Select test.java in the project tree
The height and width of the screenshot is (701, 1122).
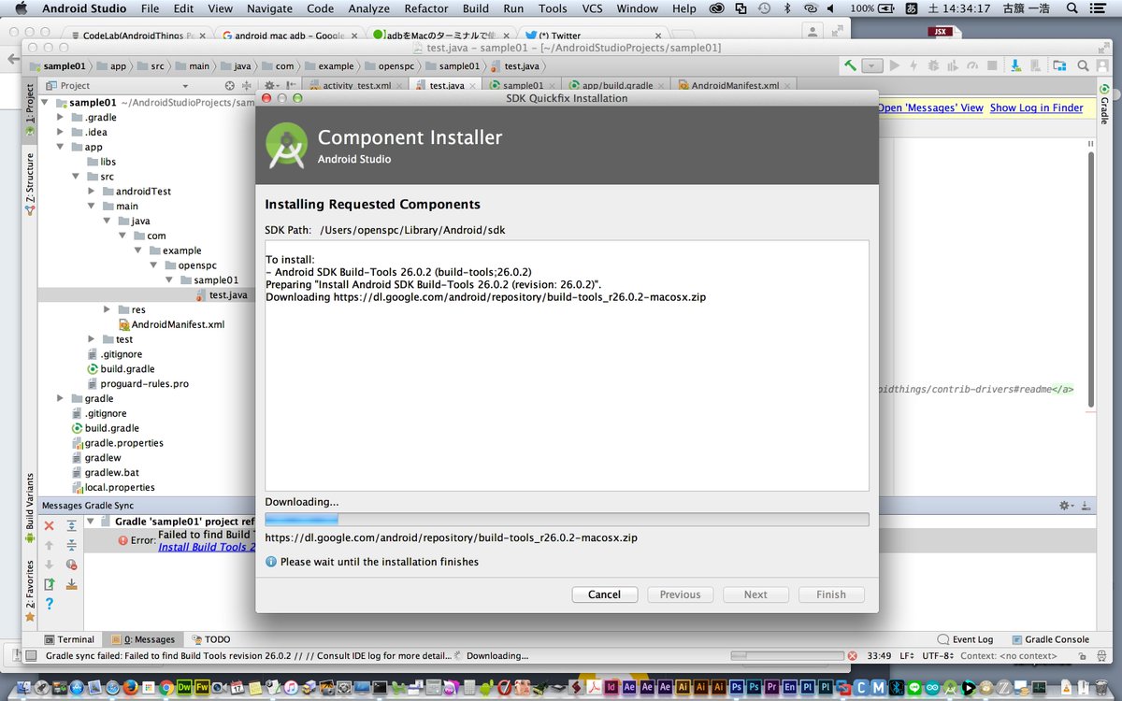227,294
